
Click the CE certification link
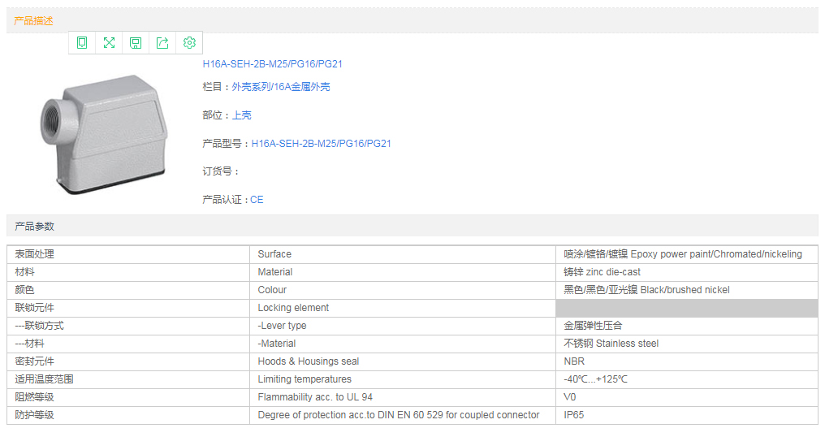[257, 200]
